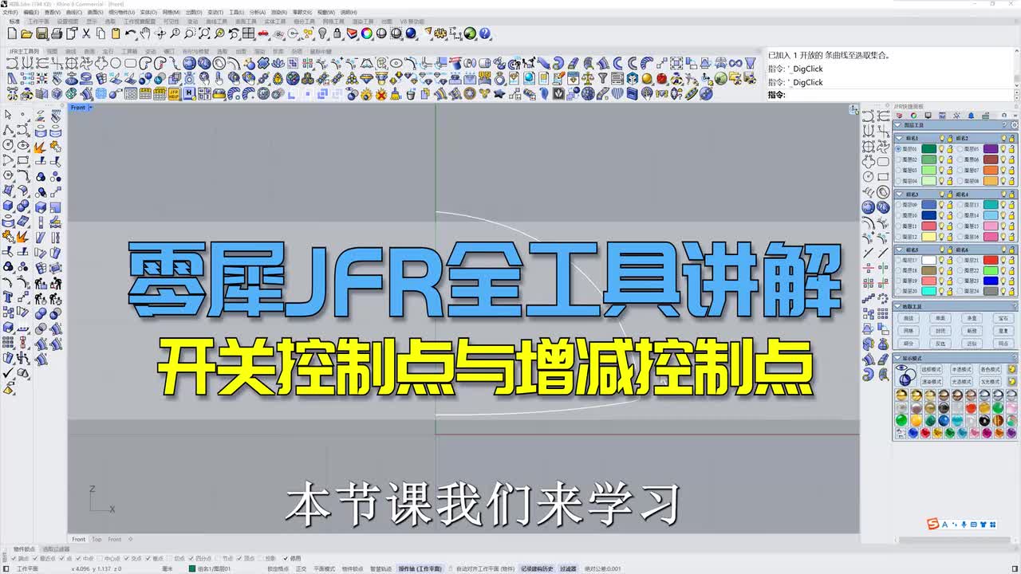Click the 图层05 purple color swatch

click(991, 148)
